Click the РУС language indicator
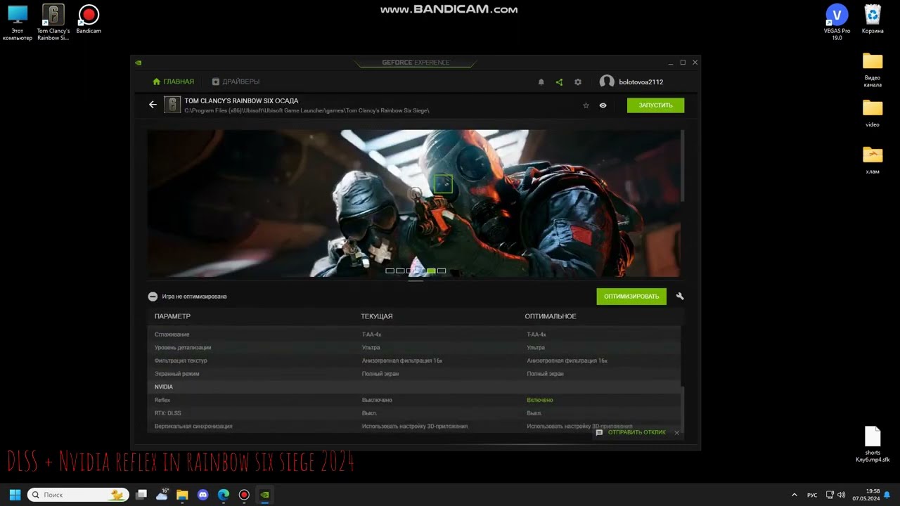The image size is (900, 506). pyautogui.click(x=812, y=495)
